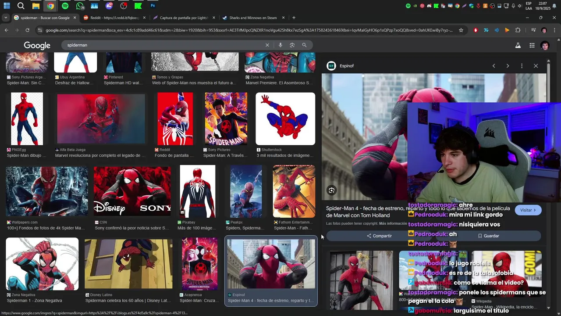Open File Explorer from the taskbar
This screenshot has width=561, height=316.
click(36, 6)
